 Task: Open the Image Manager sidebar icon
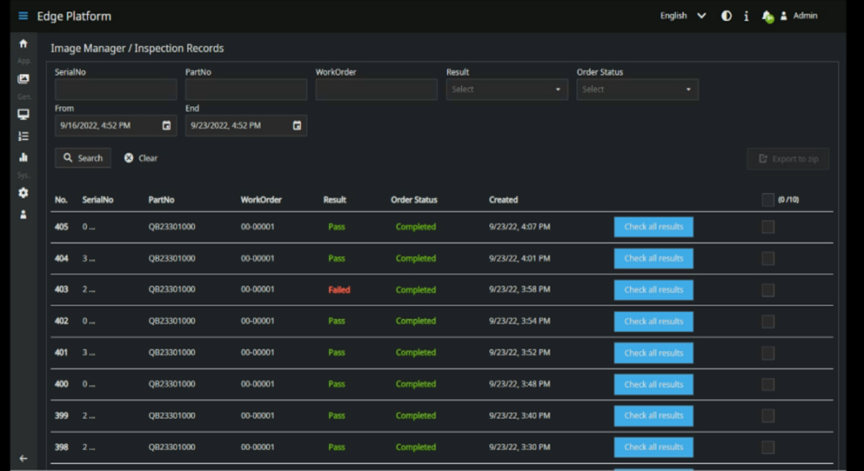[x=23, y=79]
